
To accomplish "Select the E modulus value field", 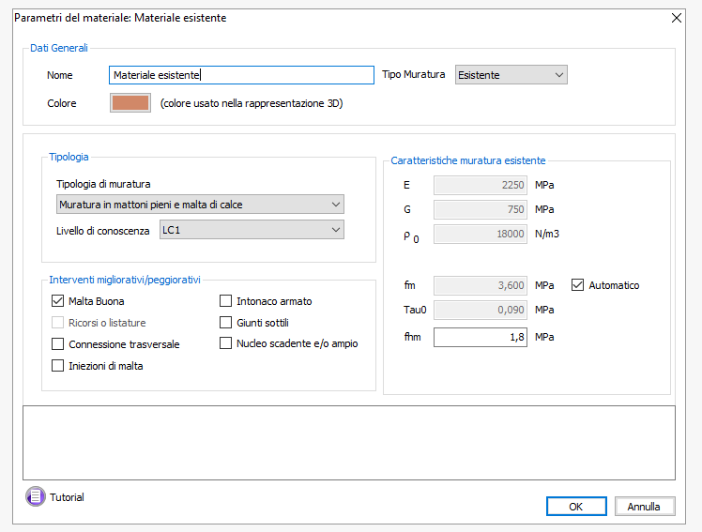I will (x=480, y=186).
